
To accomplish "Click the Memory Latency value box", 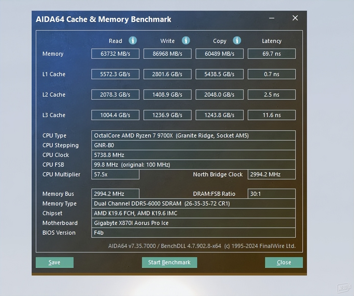I will click(272, 54).
